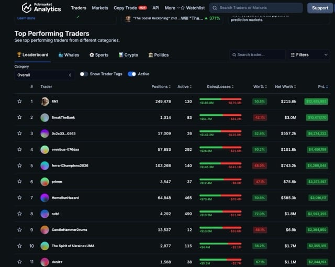Sort table by Positions column
Screen dimensions: 335x267
pos(161,87)
